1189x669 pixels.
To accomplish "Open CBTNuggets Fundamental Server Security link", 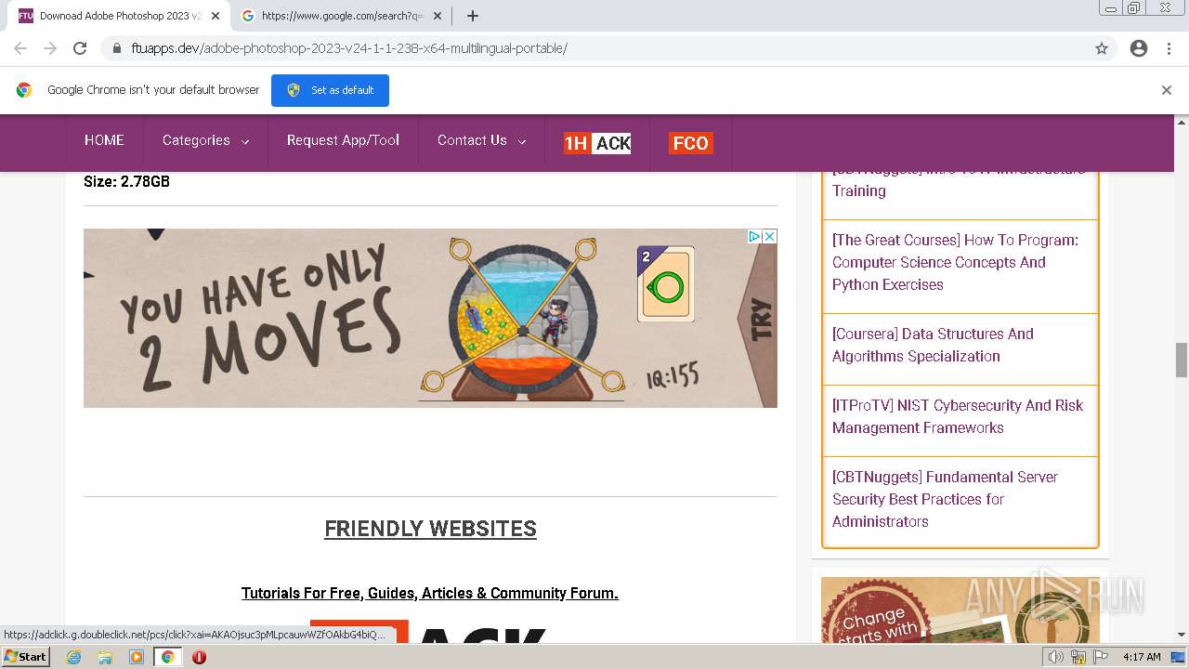I will pyautogui.click(x=945, y=499).
